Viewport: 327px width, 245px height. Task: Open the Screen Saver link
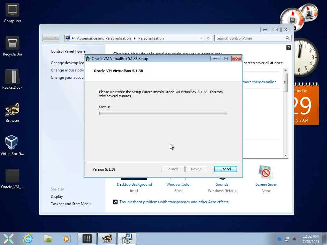pyautogui.click(x=266, y=184)
